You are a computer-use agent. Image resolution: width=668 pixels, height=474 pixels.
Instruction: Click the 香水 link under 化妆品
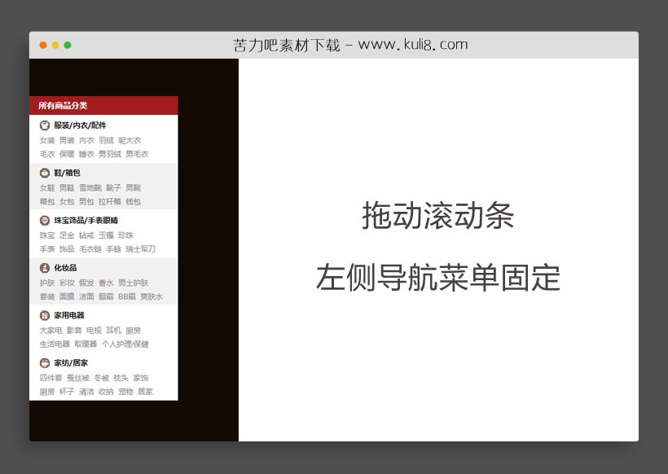point(106,283)
